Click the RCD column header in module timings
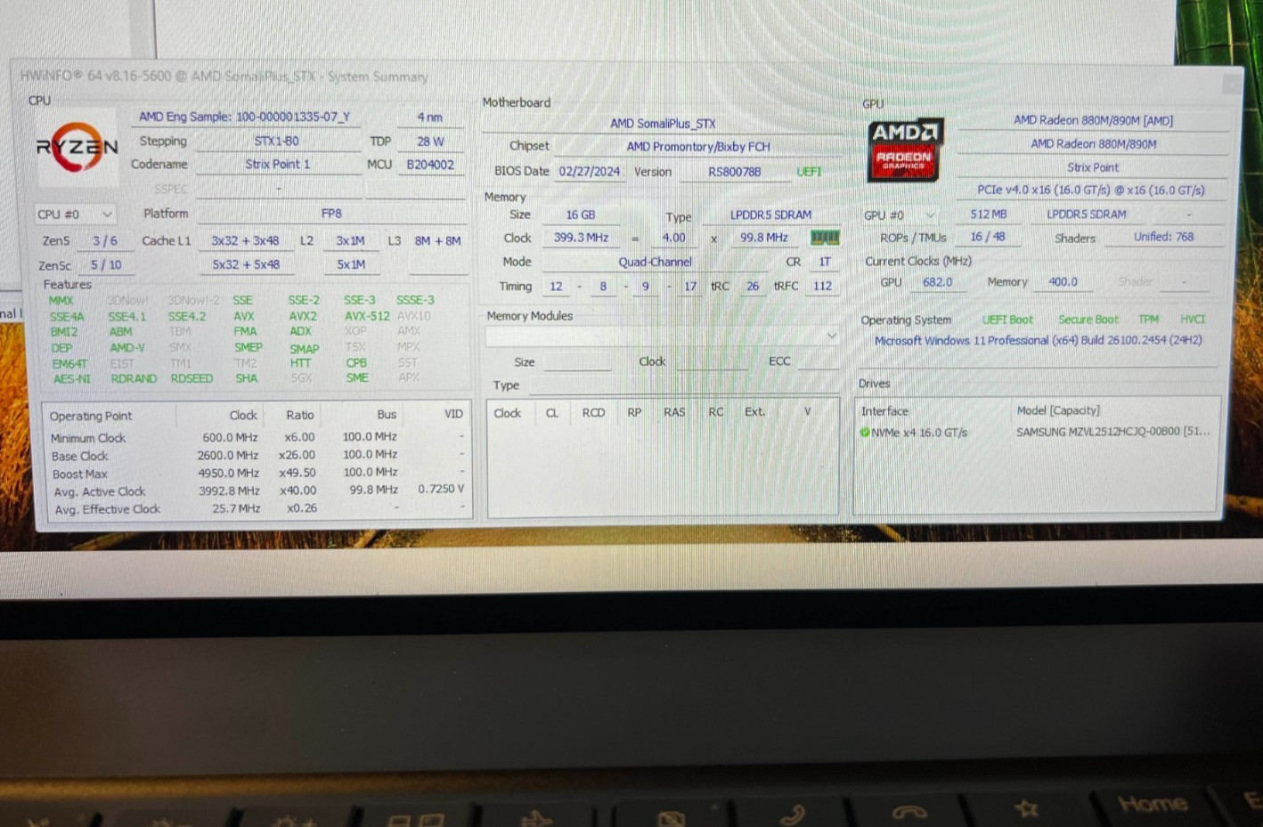The width and height of the screenshot is (1263, 827). click(593, 413)
